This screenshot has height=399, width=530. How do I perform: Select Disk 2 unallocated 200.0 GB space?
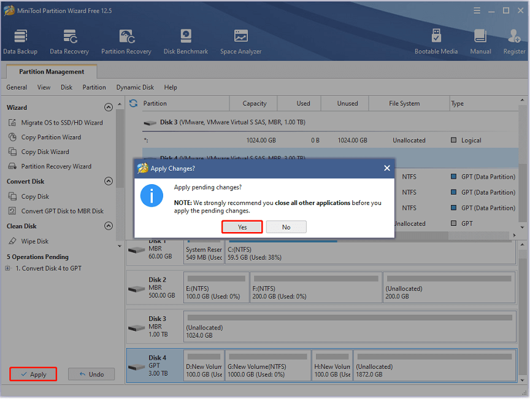pos(449,287)
